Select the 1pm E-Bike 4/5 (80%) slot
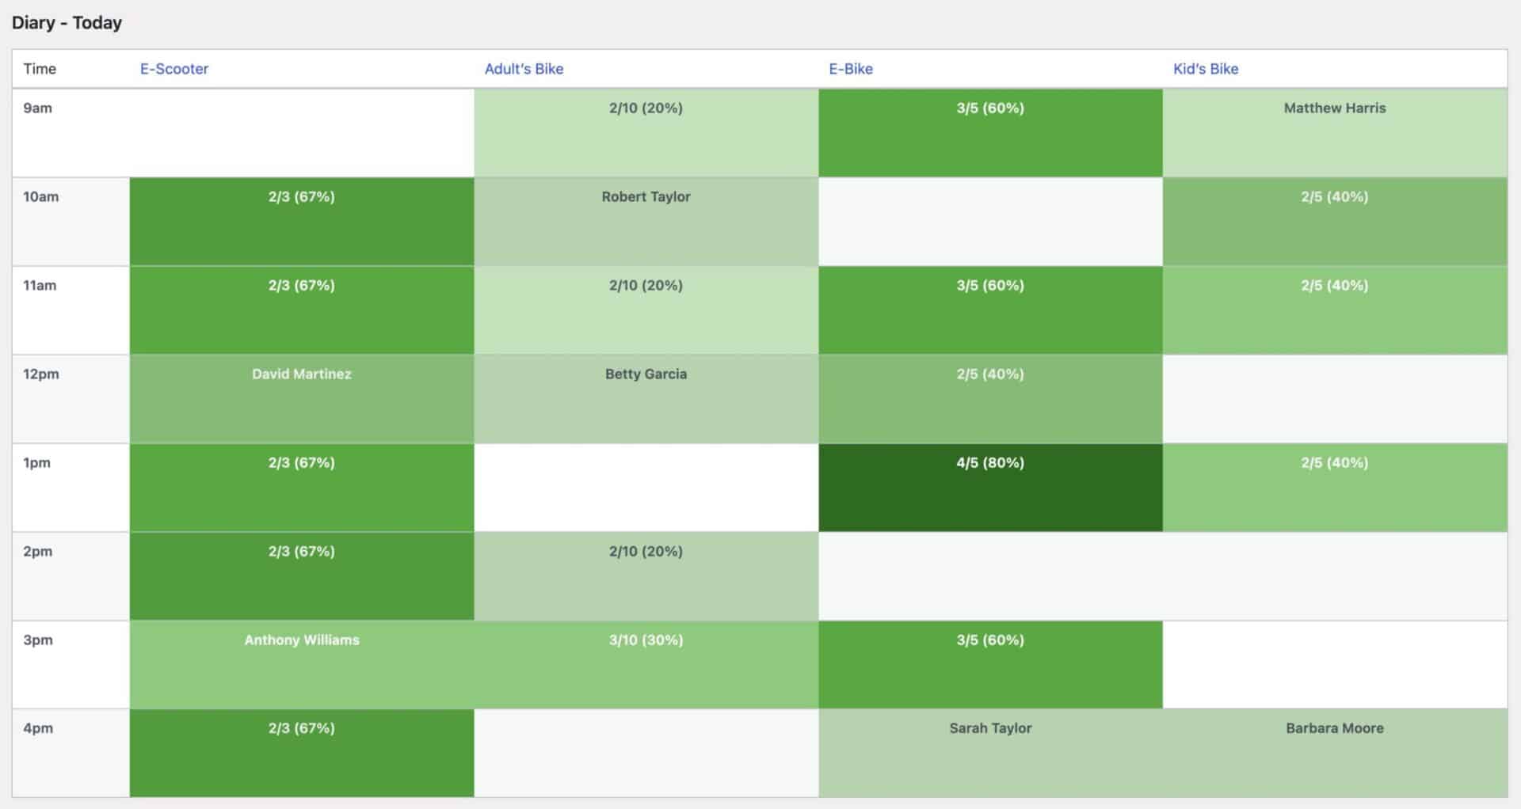This screenshot has height=809, width=1521. [990, 488]
